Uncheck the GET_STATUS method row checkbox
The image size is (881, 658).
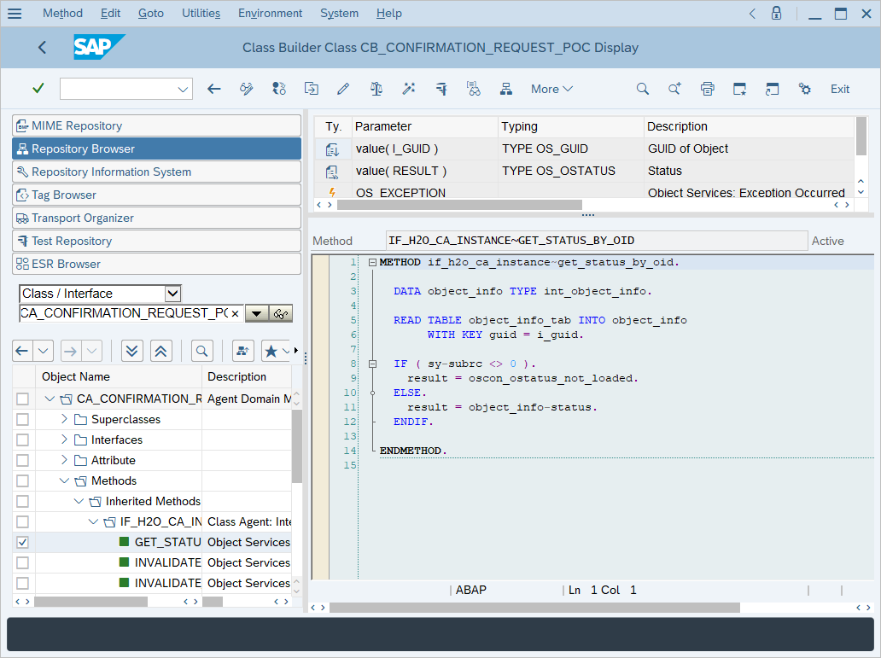coord(22,542)
